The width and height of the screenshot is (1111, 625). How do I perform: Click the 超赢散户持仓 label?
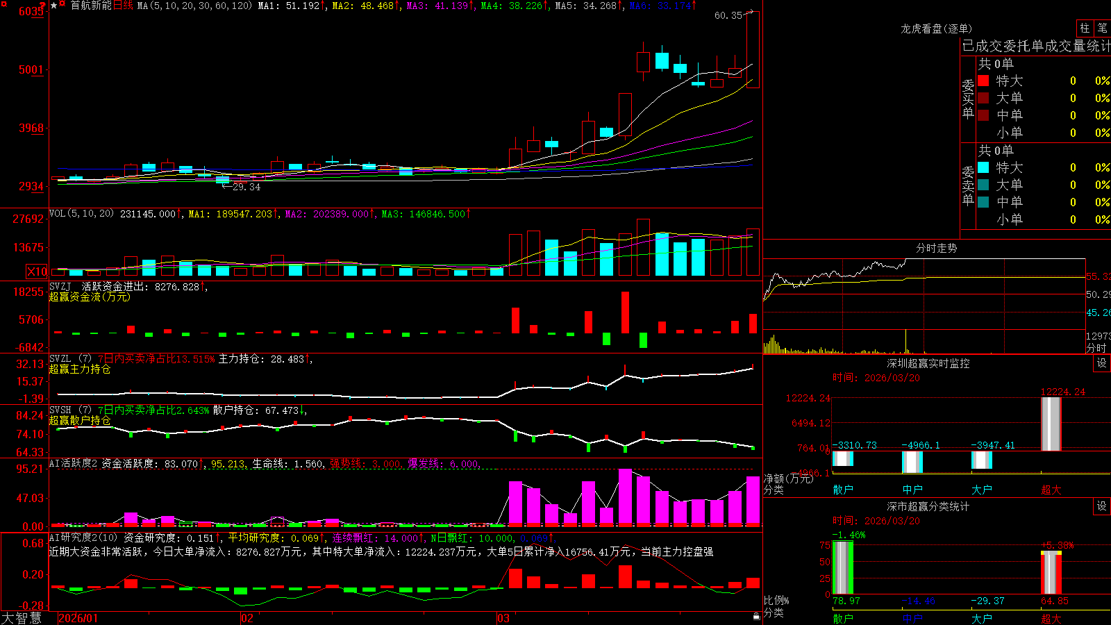(80, 421)
